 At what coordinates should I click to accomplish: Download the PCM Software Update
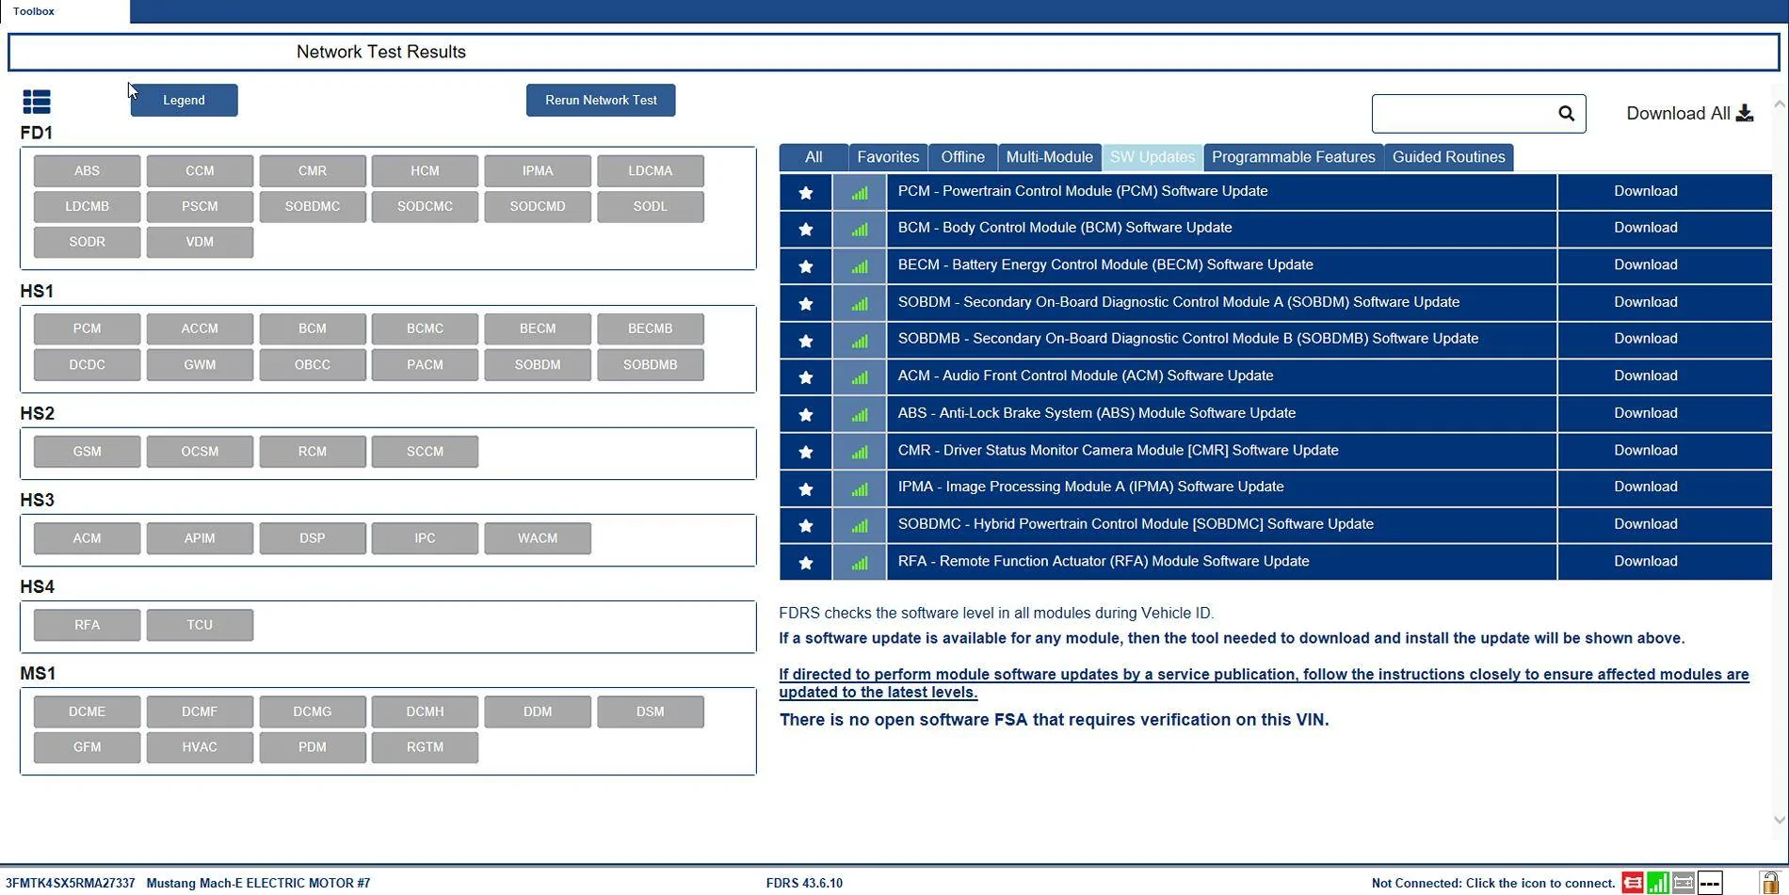[x=1645, y=191]
